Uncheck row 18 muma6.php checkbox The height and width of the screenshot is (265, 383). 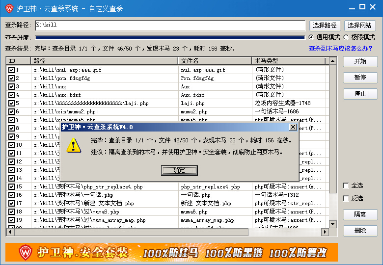tap(11, 212)
